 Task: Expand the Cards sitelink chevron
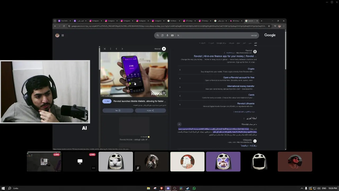point(180,96)
